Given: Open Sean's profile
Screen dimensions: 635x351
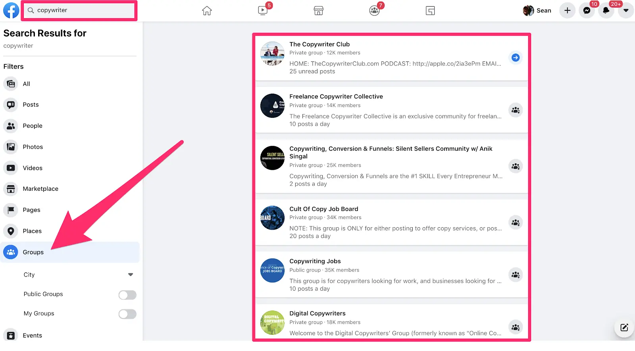Looking at the screenshot, I should click(537, 11).
